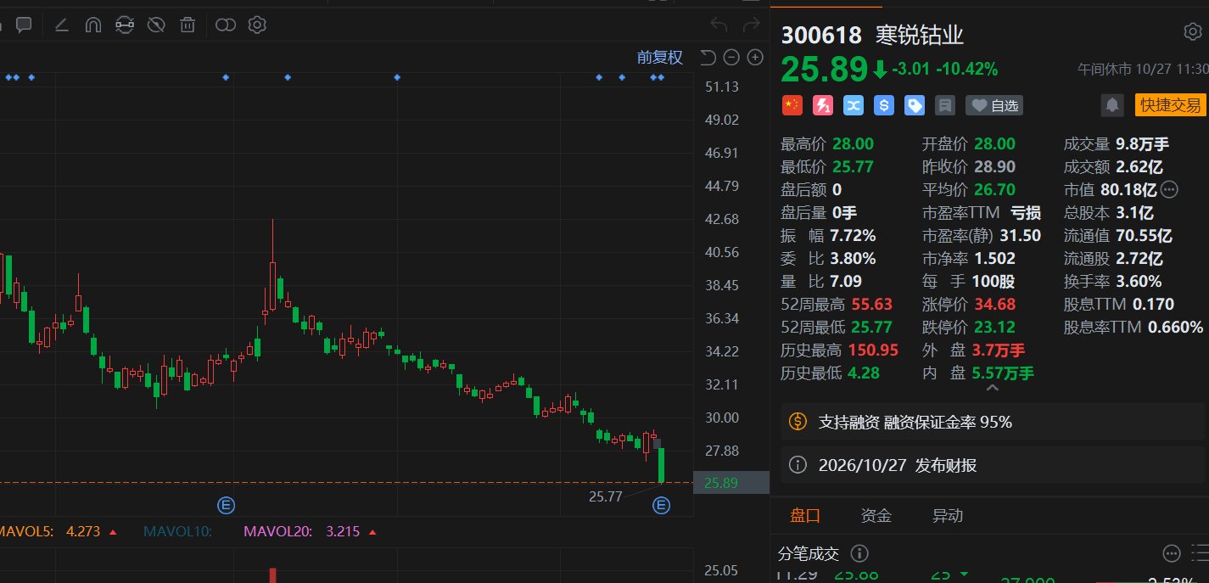Click the blue dollar sign icon
The height and width of the screenshot is (583, 1209).
[x=885, y=105]
